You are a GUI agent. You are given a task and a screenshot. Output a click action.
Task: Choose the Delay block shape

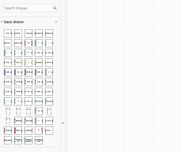28,121
